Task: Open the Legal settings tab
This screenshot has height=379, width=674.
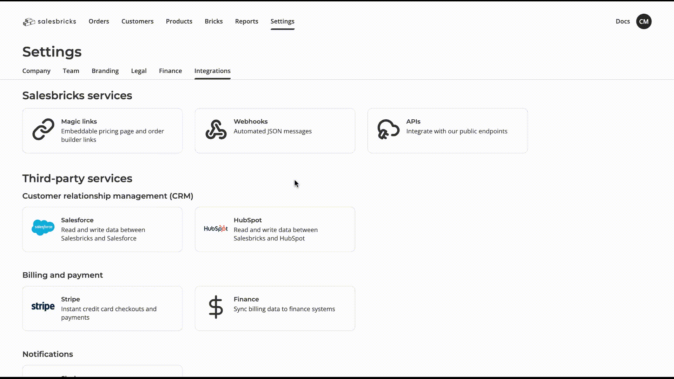Action: 139,71
